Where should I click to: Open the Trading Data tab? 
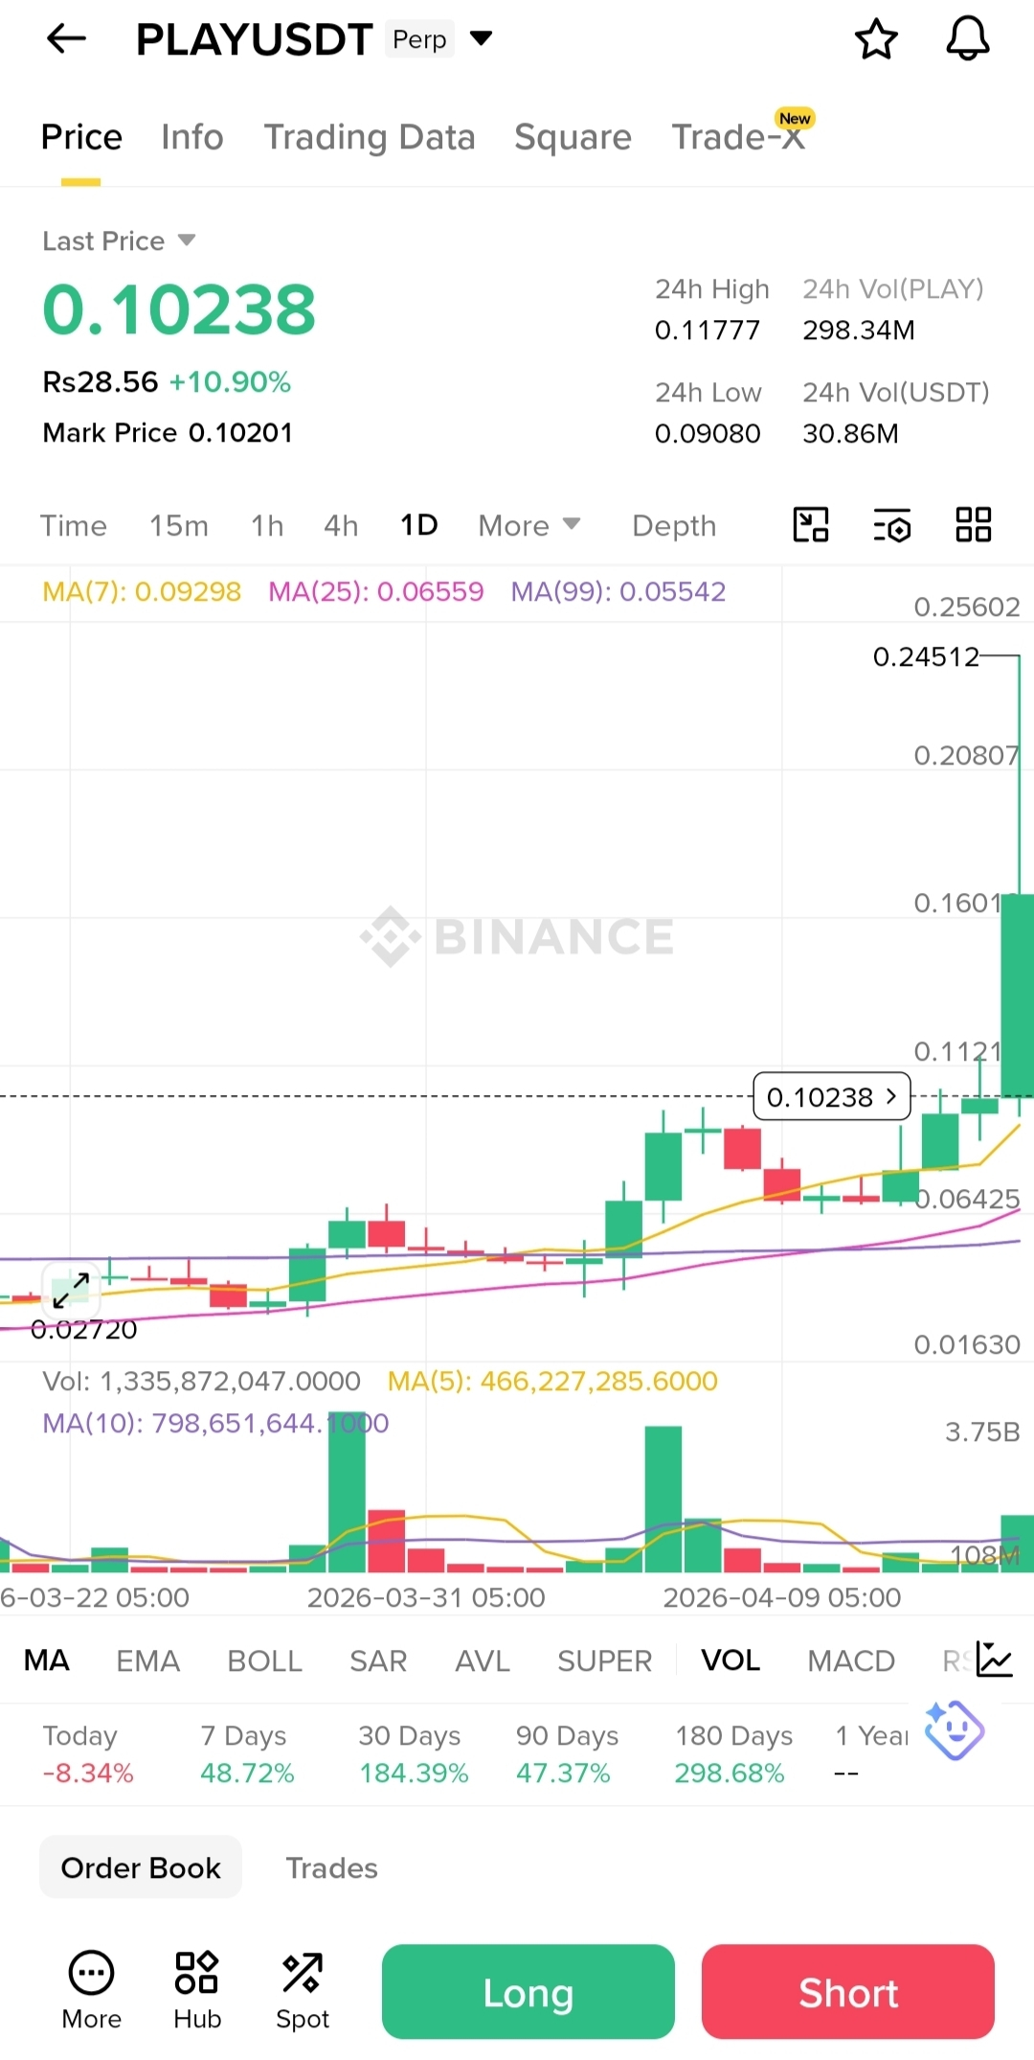click(370, 137)
